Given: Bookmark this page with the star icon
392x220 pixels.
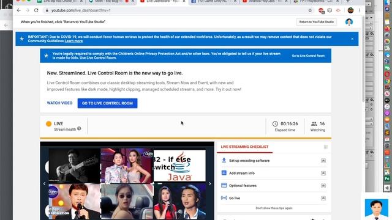Looking at the screenshot, I should point(310,10).
